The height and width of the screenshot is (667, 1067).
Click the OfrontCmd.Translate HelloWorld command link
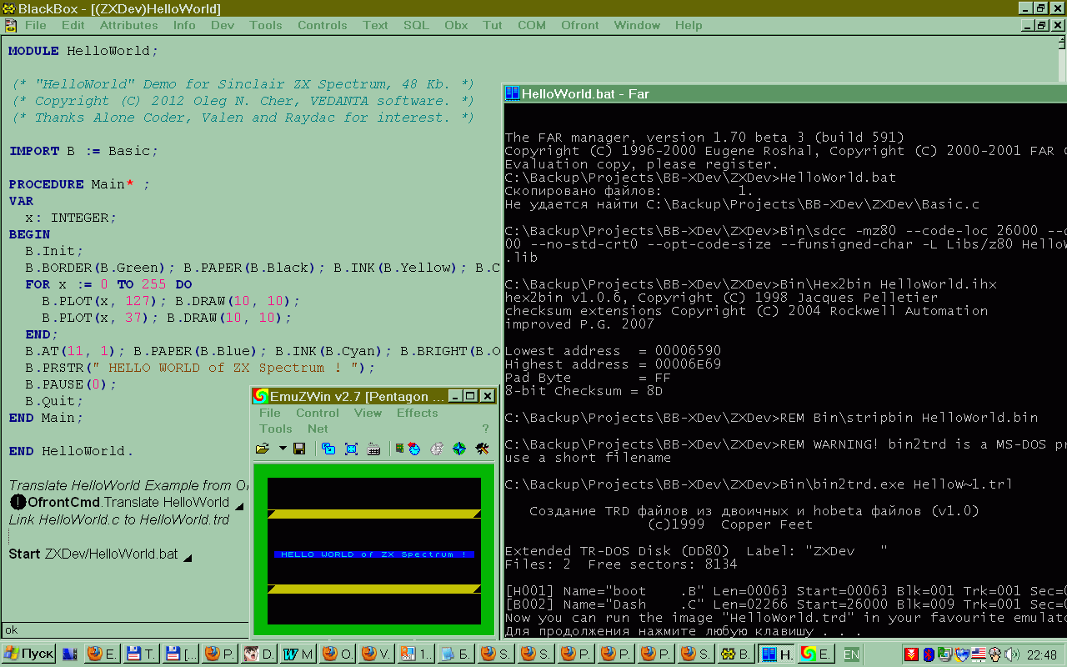click(x=128, y=502)
